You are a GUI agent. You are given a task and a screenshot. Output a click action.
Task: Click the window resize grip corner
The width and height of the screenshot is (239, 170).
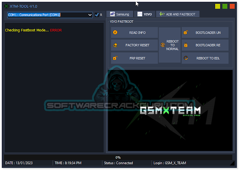click(x=232, y=163)
